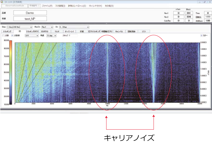This screenshot has height=144, width=212.
Task: Disable the カラー checkbox
Action: [202, 35]
